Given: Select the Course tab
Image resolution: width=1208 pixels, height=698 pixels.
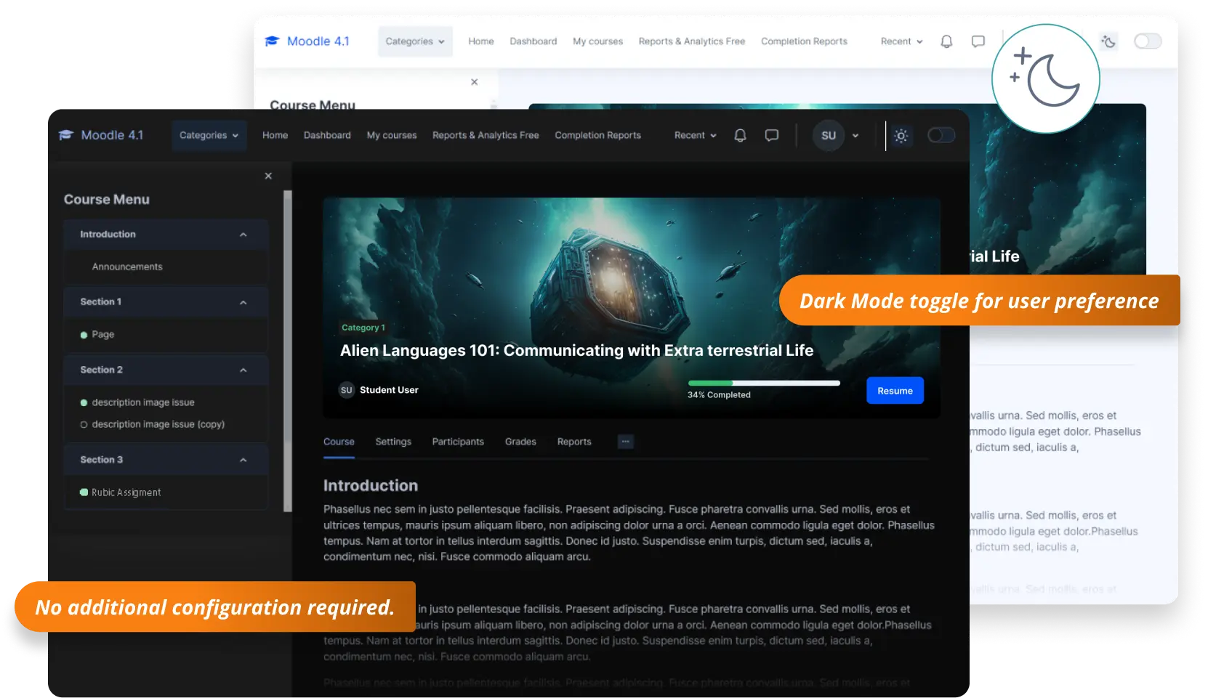Looking at the screenshot, I should tap(339, 442).
